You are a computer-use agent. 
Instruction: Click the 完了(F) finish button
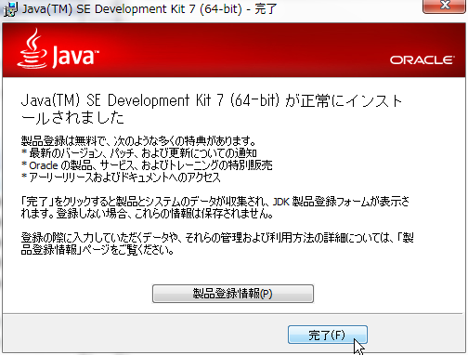pos(328,335)
